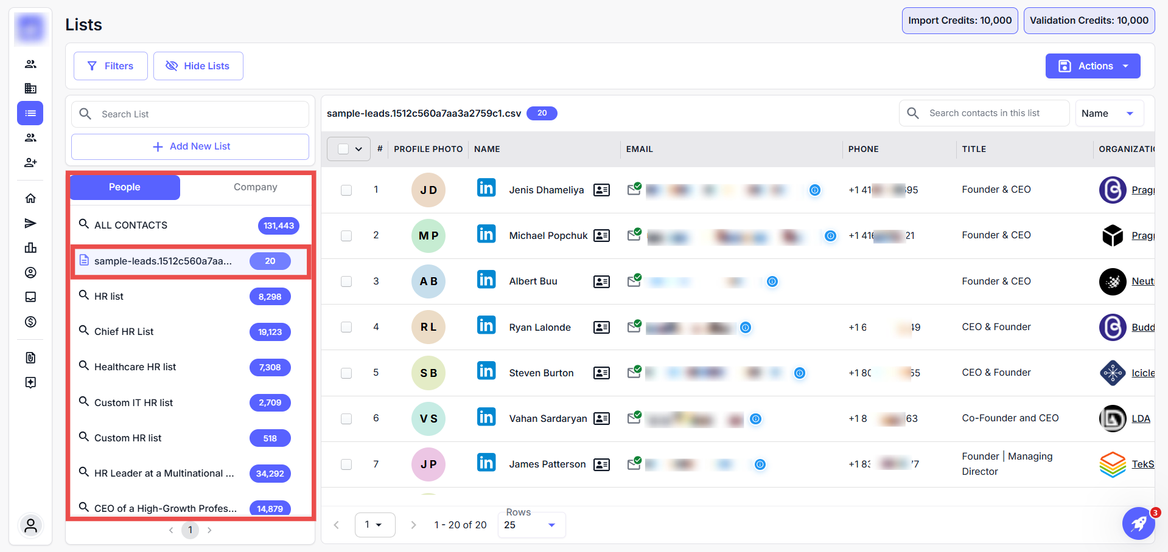Click the Search List input field
The height and width of the screenshot is (552, 1168).
(201, 114)
